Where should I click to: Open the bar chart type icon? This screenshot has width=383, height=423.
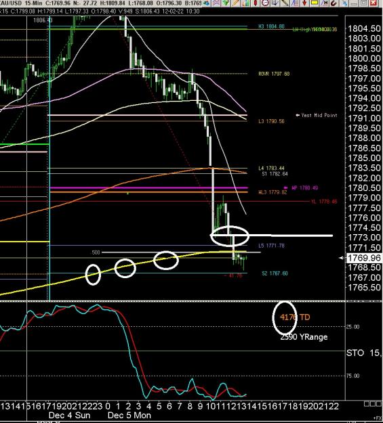(x=245, y=3)
